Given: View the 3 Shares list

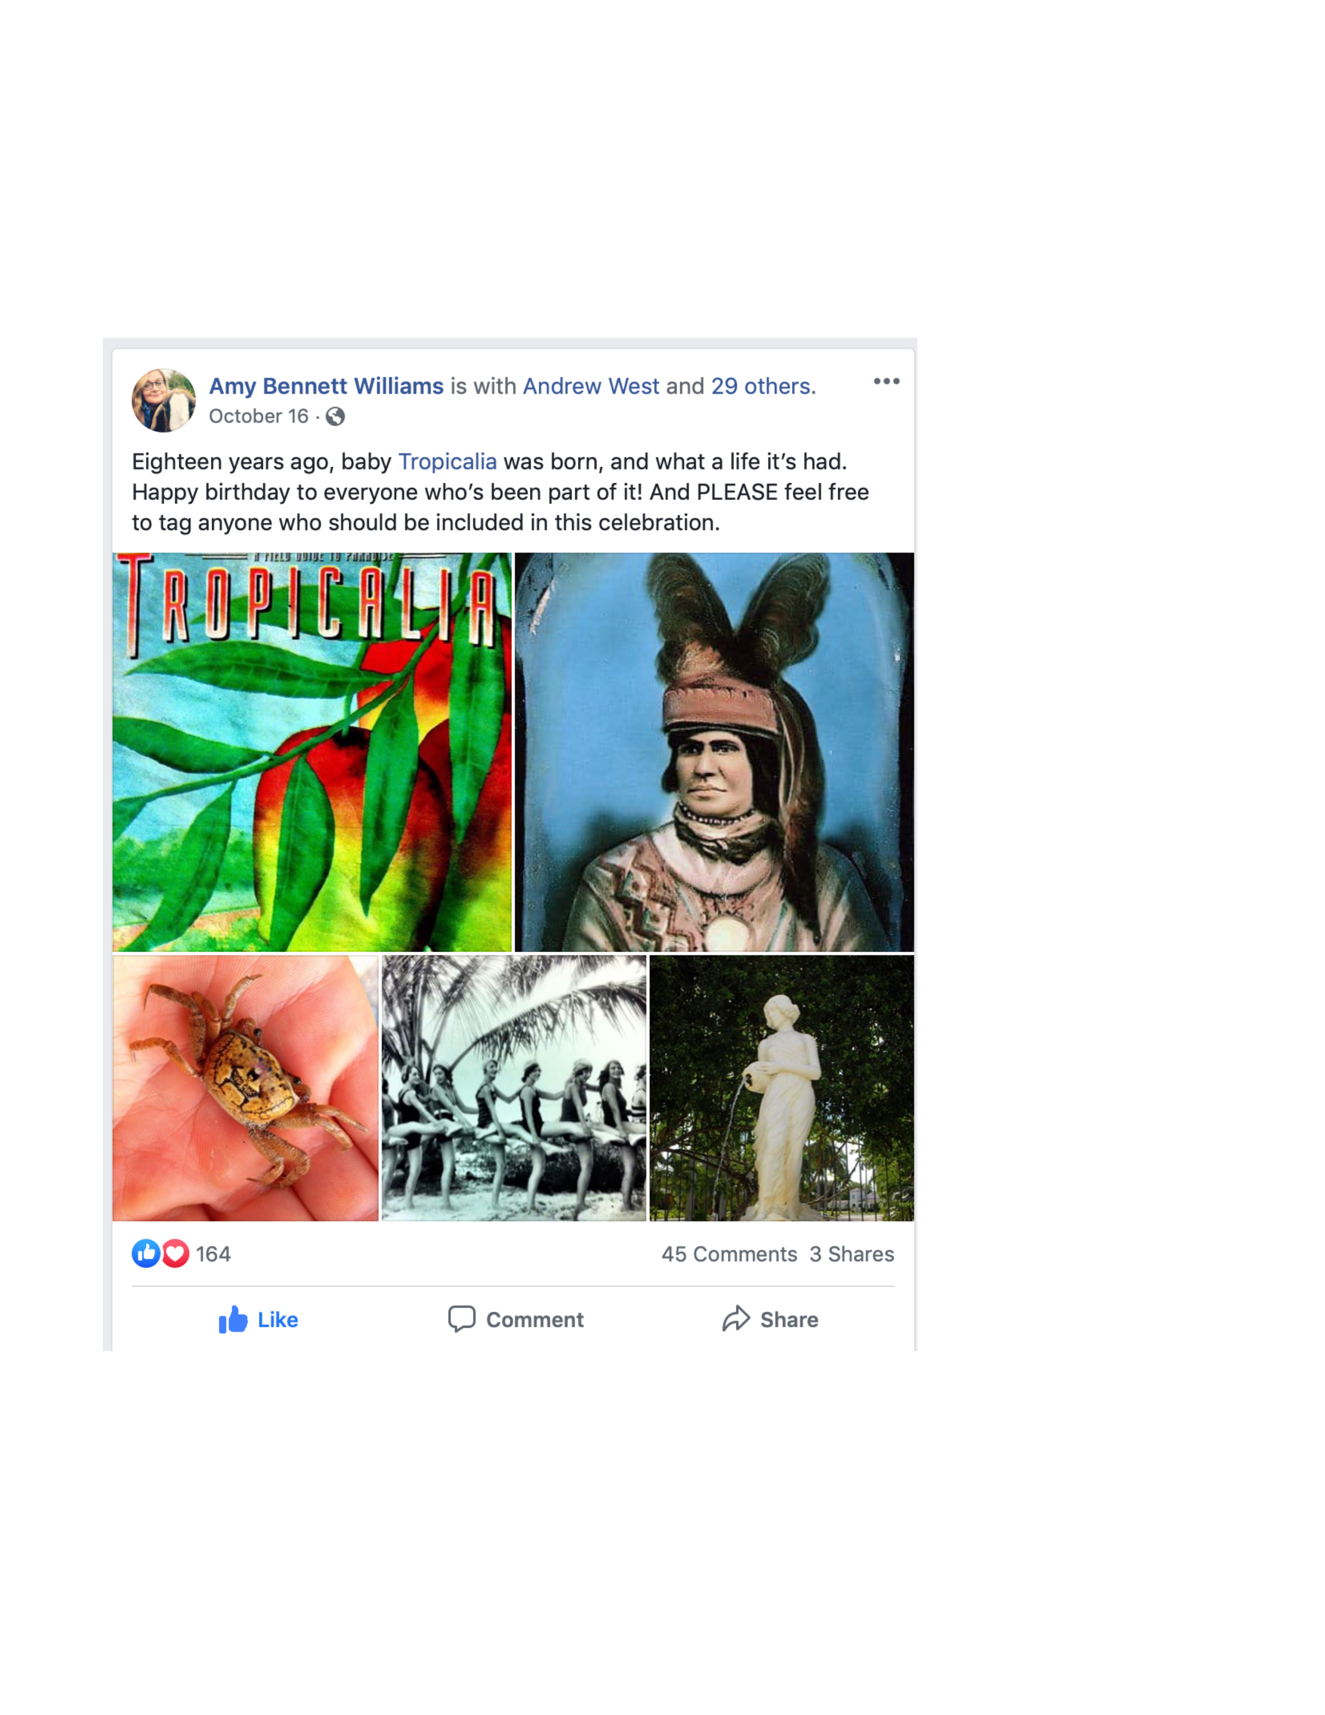Looking at the screenshot, I should (x=852, y=1254).
